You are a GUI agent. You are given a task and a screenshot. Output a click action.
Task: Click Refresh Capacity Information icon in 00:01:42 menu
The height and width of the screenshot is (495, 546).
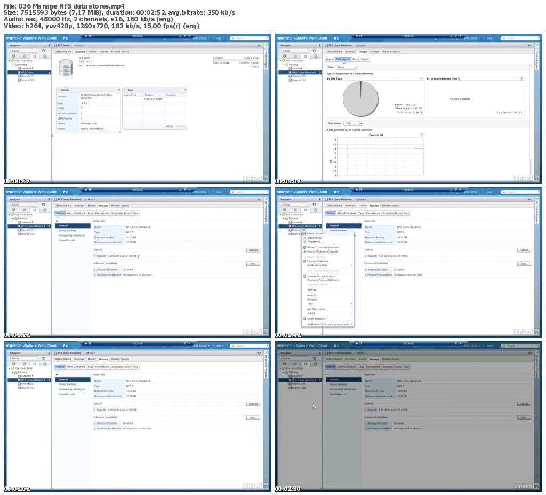point(304,247)
